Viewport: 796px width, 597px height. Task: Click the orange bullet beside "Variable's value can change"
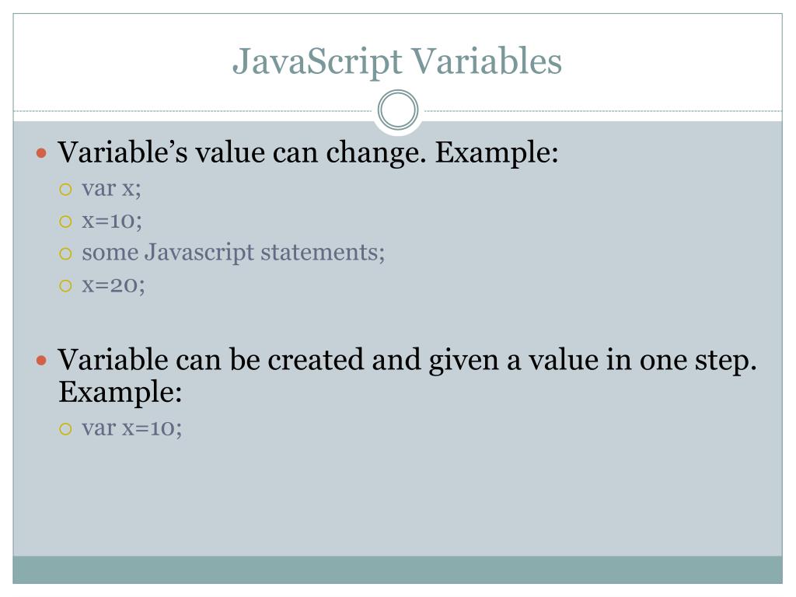click(x=43, y=152)
